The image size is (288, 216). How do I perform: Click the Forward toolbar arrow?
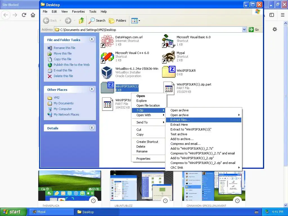coord(68,21)
